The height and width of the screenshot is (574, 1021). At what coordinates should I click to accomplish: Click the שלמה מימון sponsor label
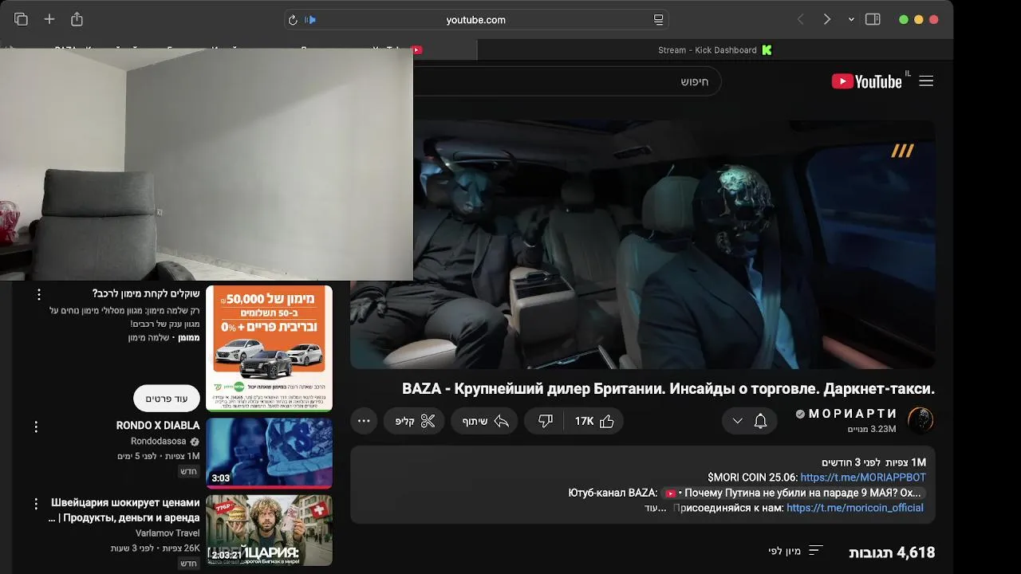[149, 338]
